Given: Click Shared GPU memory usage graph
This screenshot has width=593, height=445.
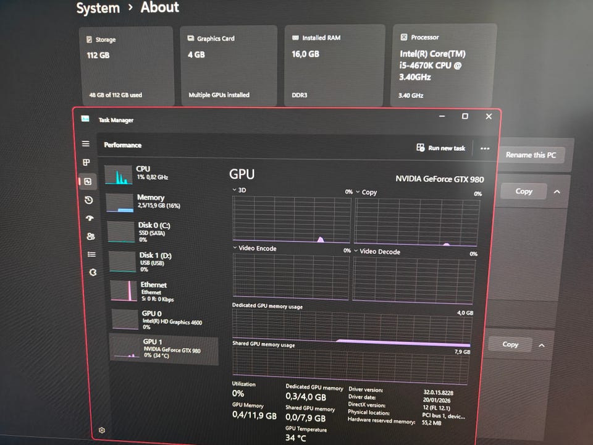Looking at the screenshot, I should coord(351,365).
